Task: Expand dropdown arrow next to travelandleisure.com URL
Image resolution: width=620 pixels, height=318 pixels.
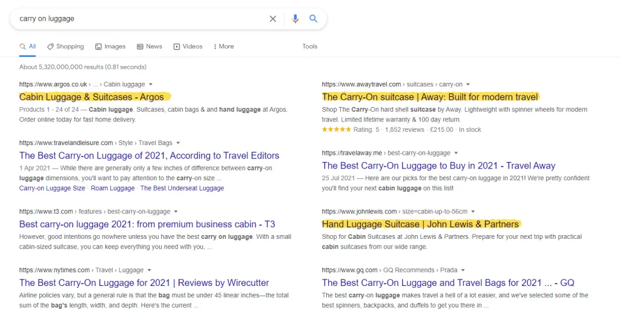Action: (x=178, y=143)
